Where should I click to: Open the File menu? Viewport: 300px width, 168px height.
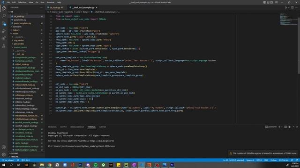8,2
